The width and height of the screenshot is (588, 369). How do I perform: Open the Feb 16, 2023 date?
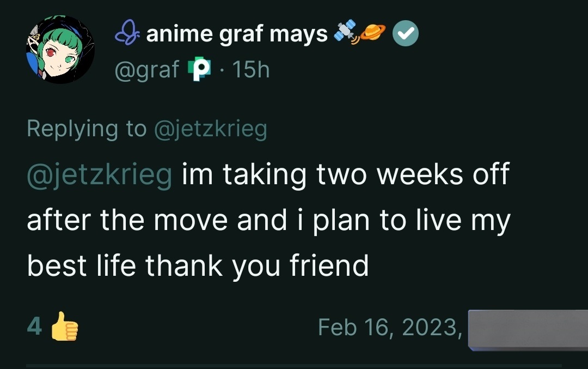point(388,327)
